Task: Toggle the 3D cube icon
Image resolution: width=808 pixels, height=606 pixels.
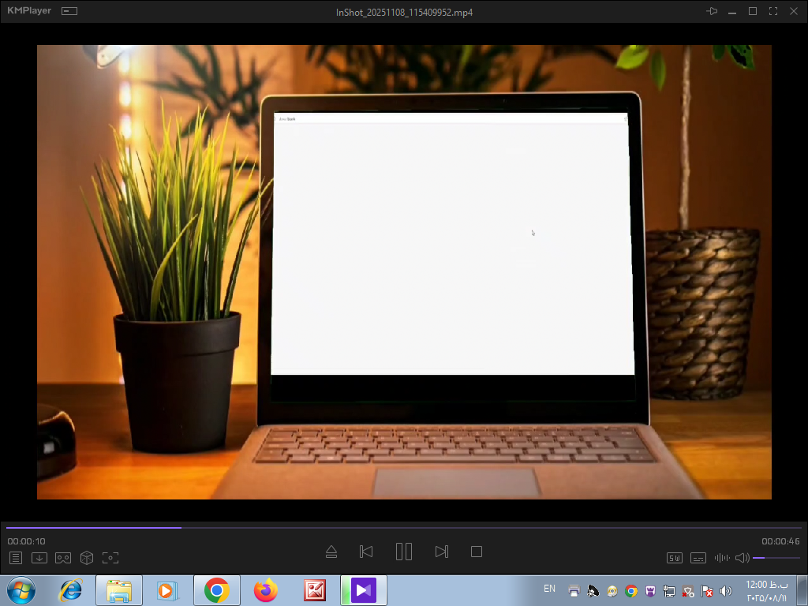Action: 87,558
